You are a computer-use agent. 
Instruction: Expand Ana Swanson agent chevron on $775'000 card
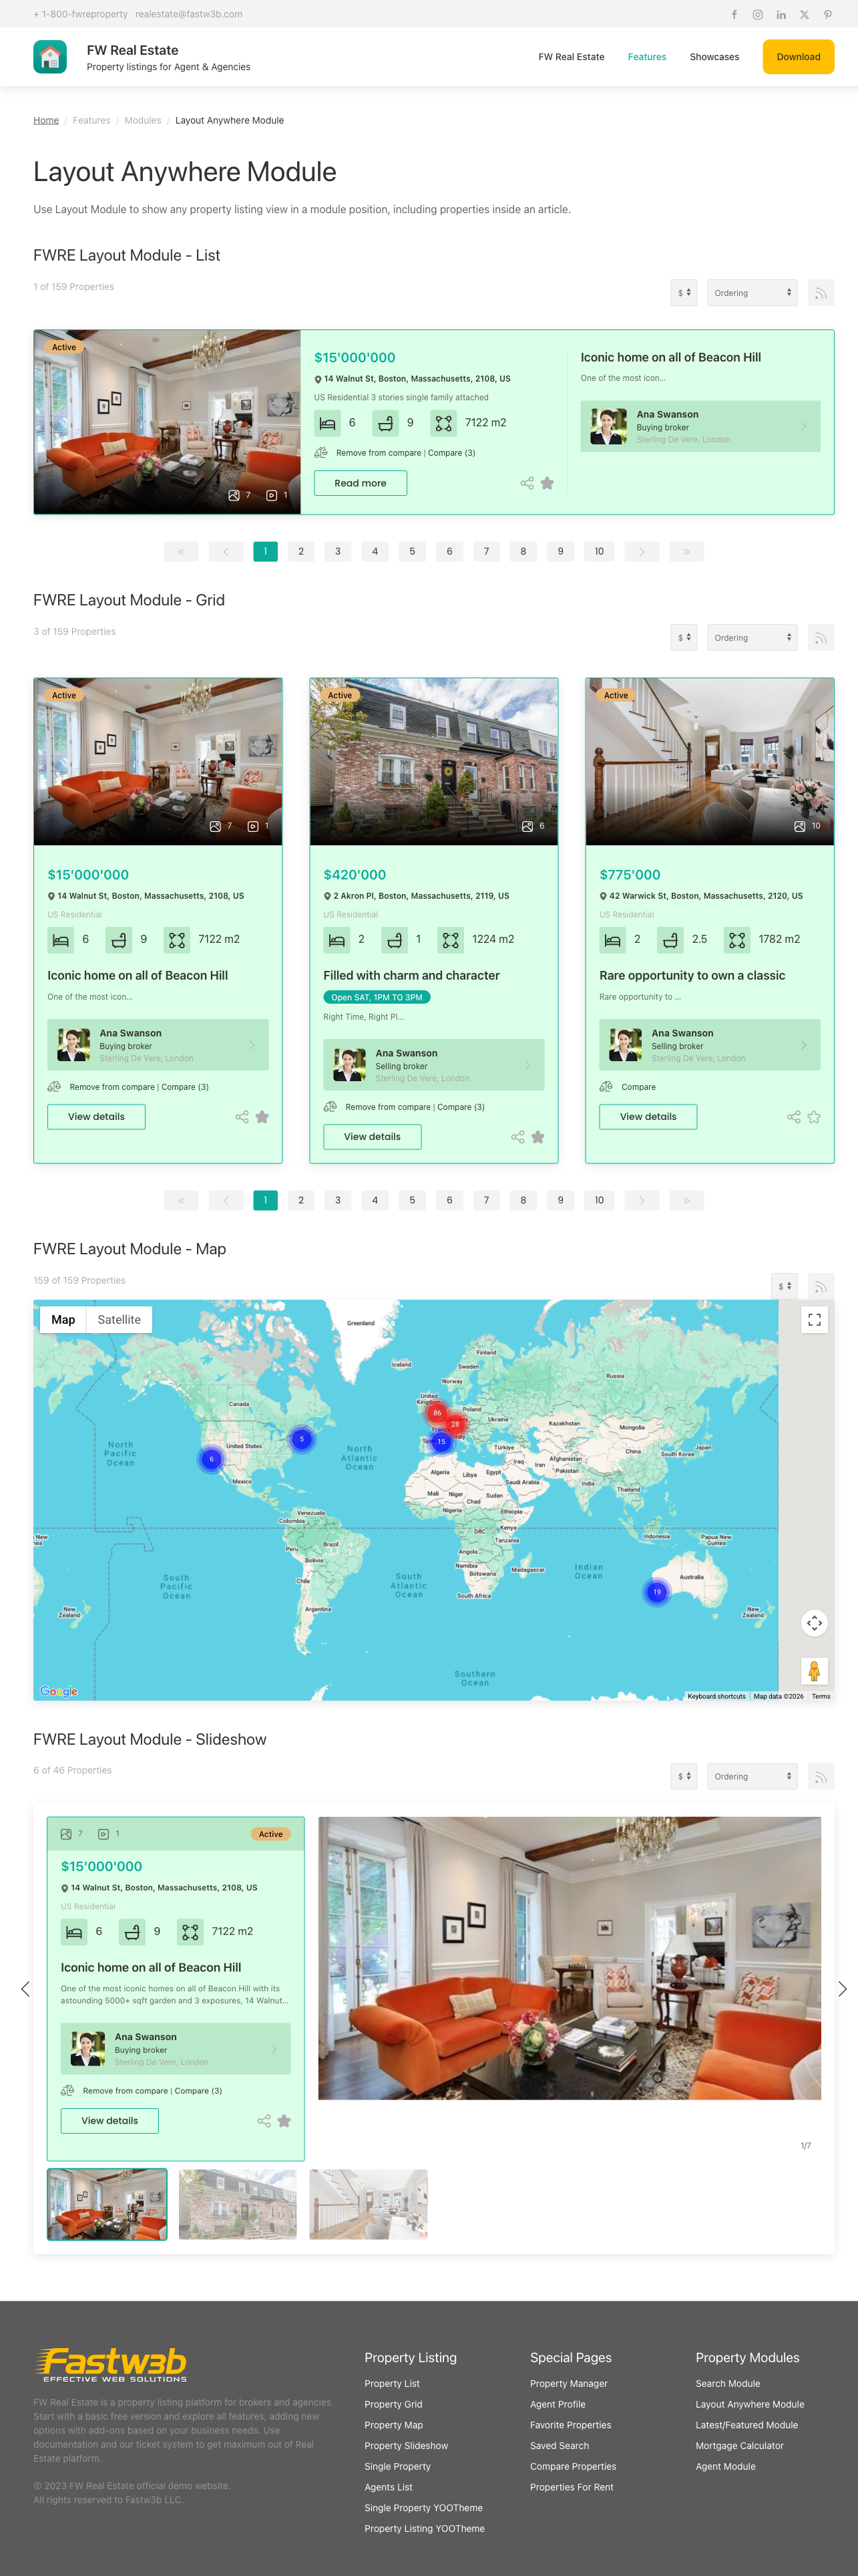(x=804, y=1045)
